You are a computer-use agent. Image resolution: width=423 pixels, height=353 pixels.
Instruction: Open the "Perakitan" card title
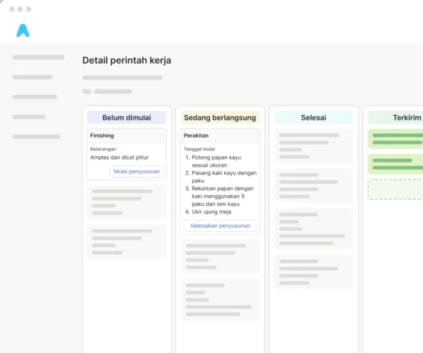(x=196, y=136)
